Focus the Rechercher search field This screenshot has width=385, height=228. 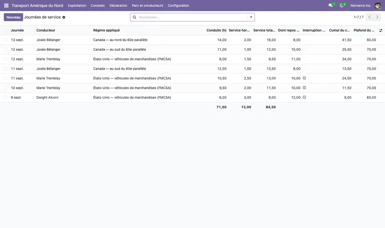tap(193, 17)
